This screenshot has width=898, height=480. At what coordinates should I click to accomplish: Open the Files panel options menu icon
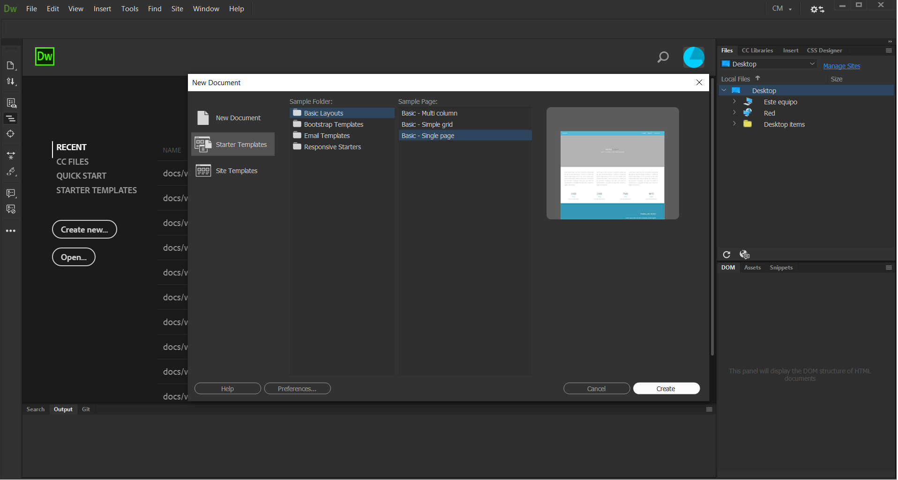[x=889, y=51]
